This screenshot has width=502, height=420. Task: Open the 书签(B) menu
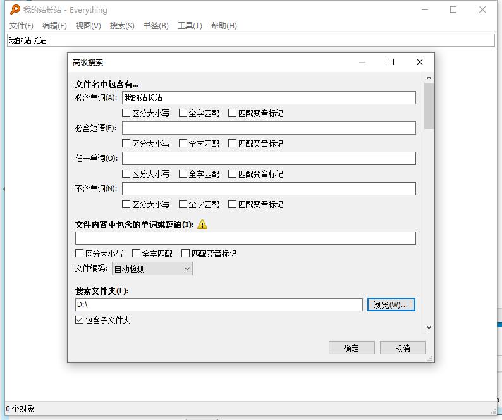click(x=156, y=26)
